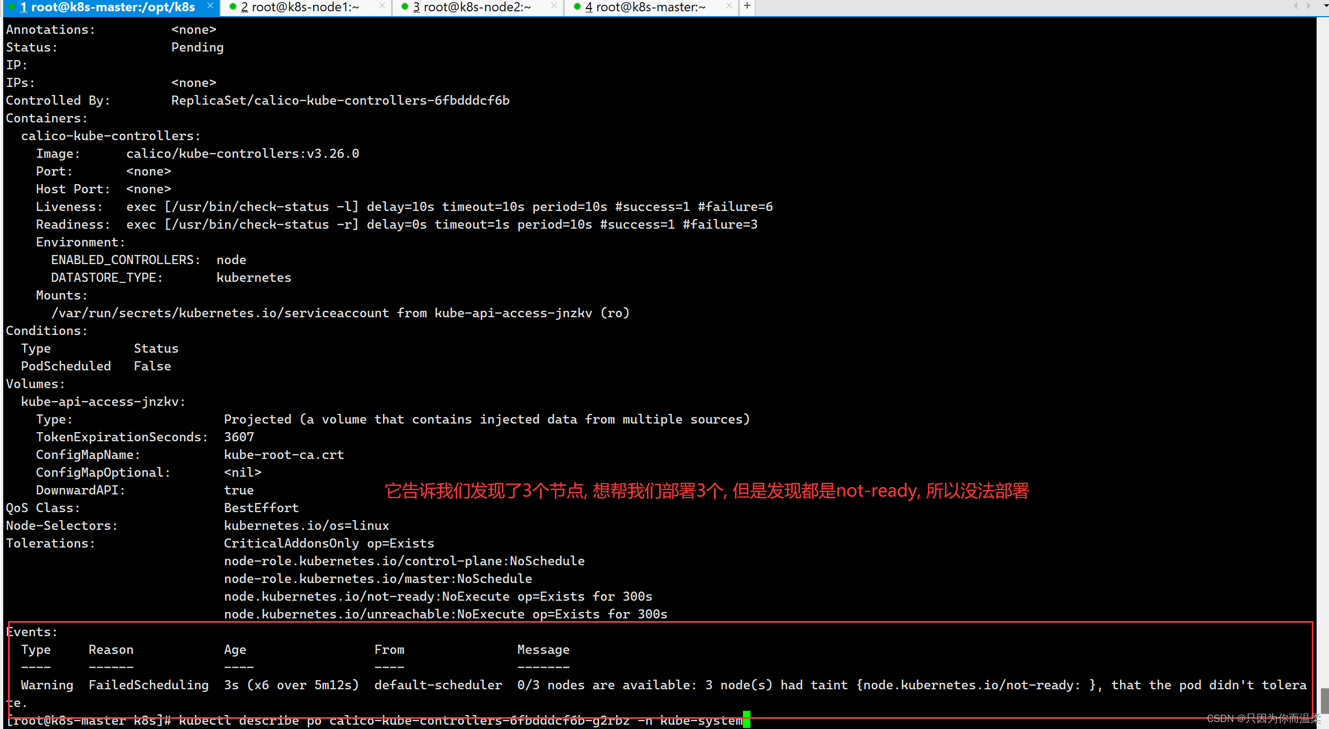Click the green dot status icon on tab 4

(579, 7)
